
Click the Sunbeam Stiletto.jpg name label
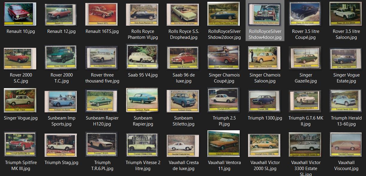point(183,121)
